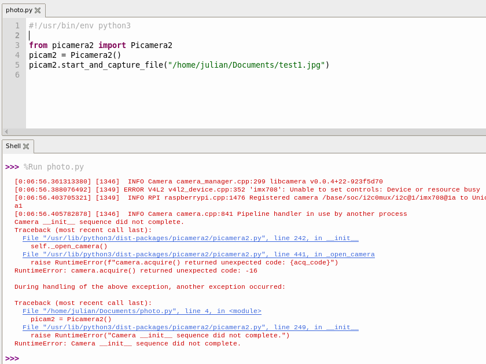Switch to the photo.py tab
This screenshot has width=486, height=364.
17,10
